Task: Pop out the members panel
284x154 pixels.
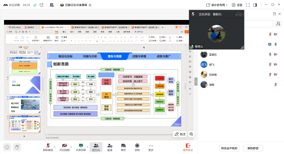Action: click(274, 14)
